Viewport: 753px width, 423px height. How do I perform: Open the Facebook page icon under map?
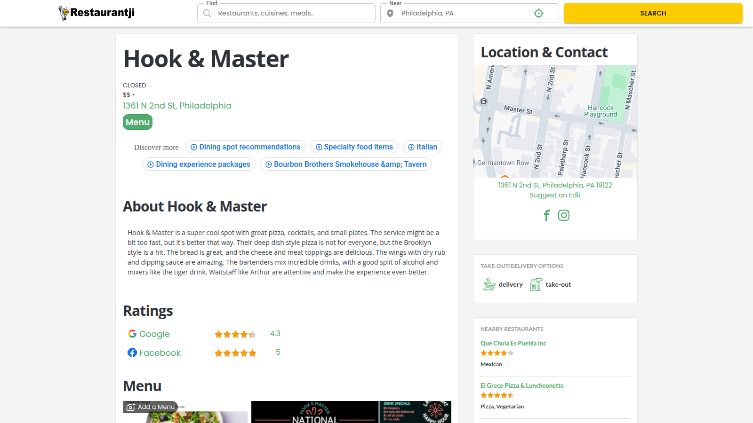point(546,215)
